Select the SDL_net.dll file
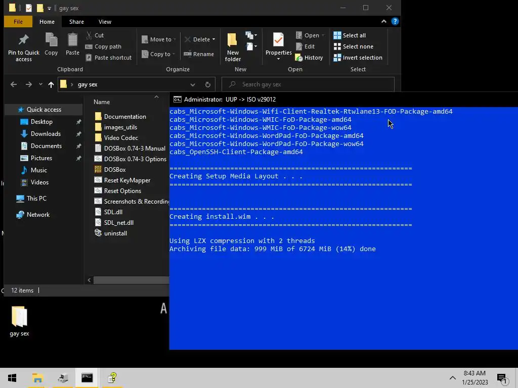The image size is (518, 388). (x=118, y=223)
